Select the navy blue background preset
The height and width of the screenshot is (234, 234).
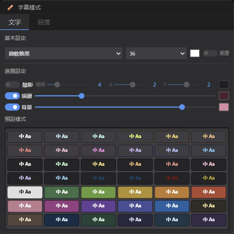pyautogui.click(x=61, y=220)
